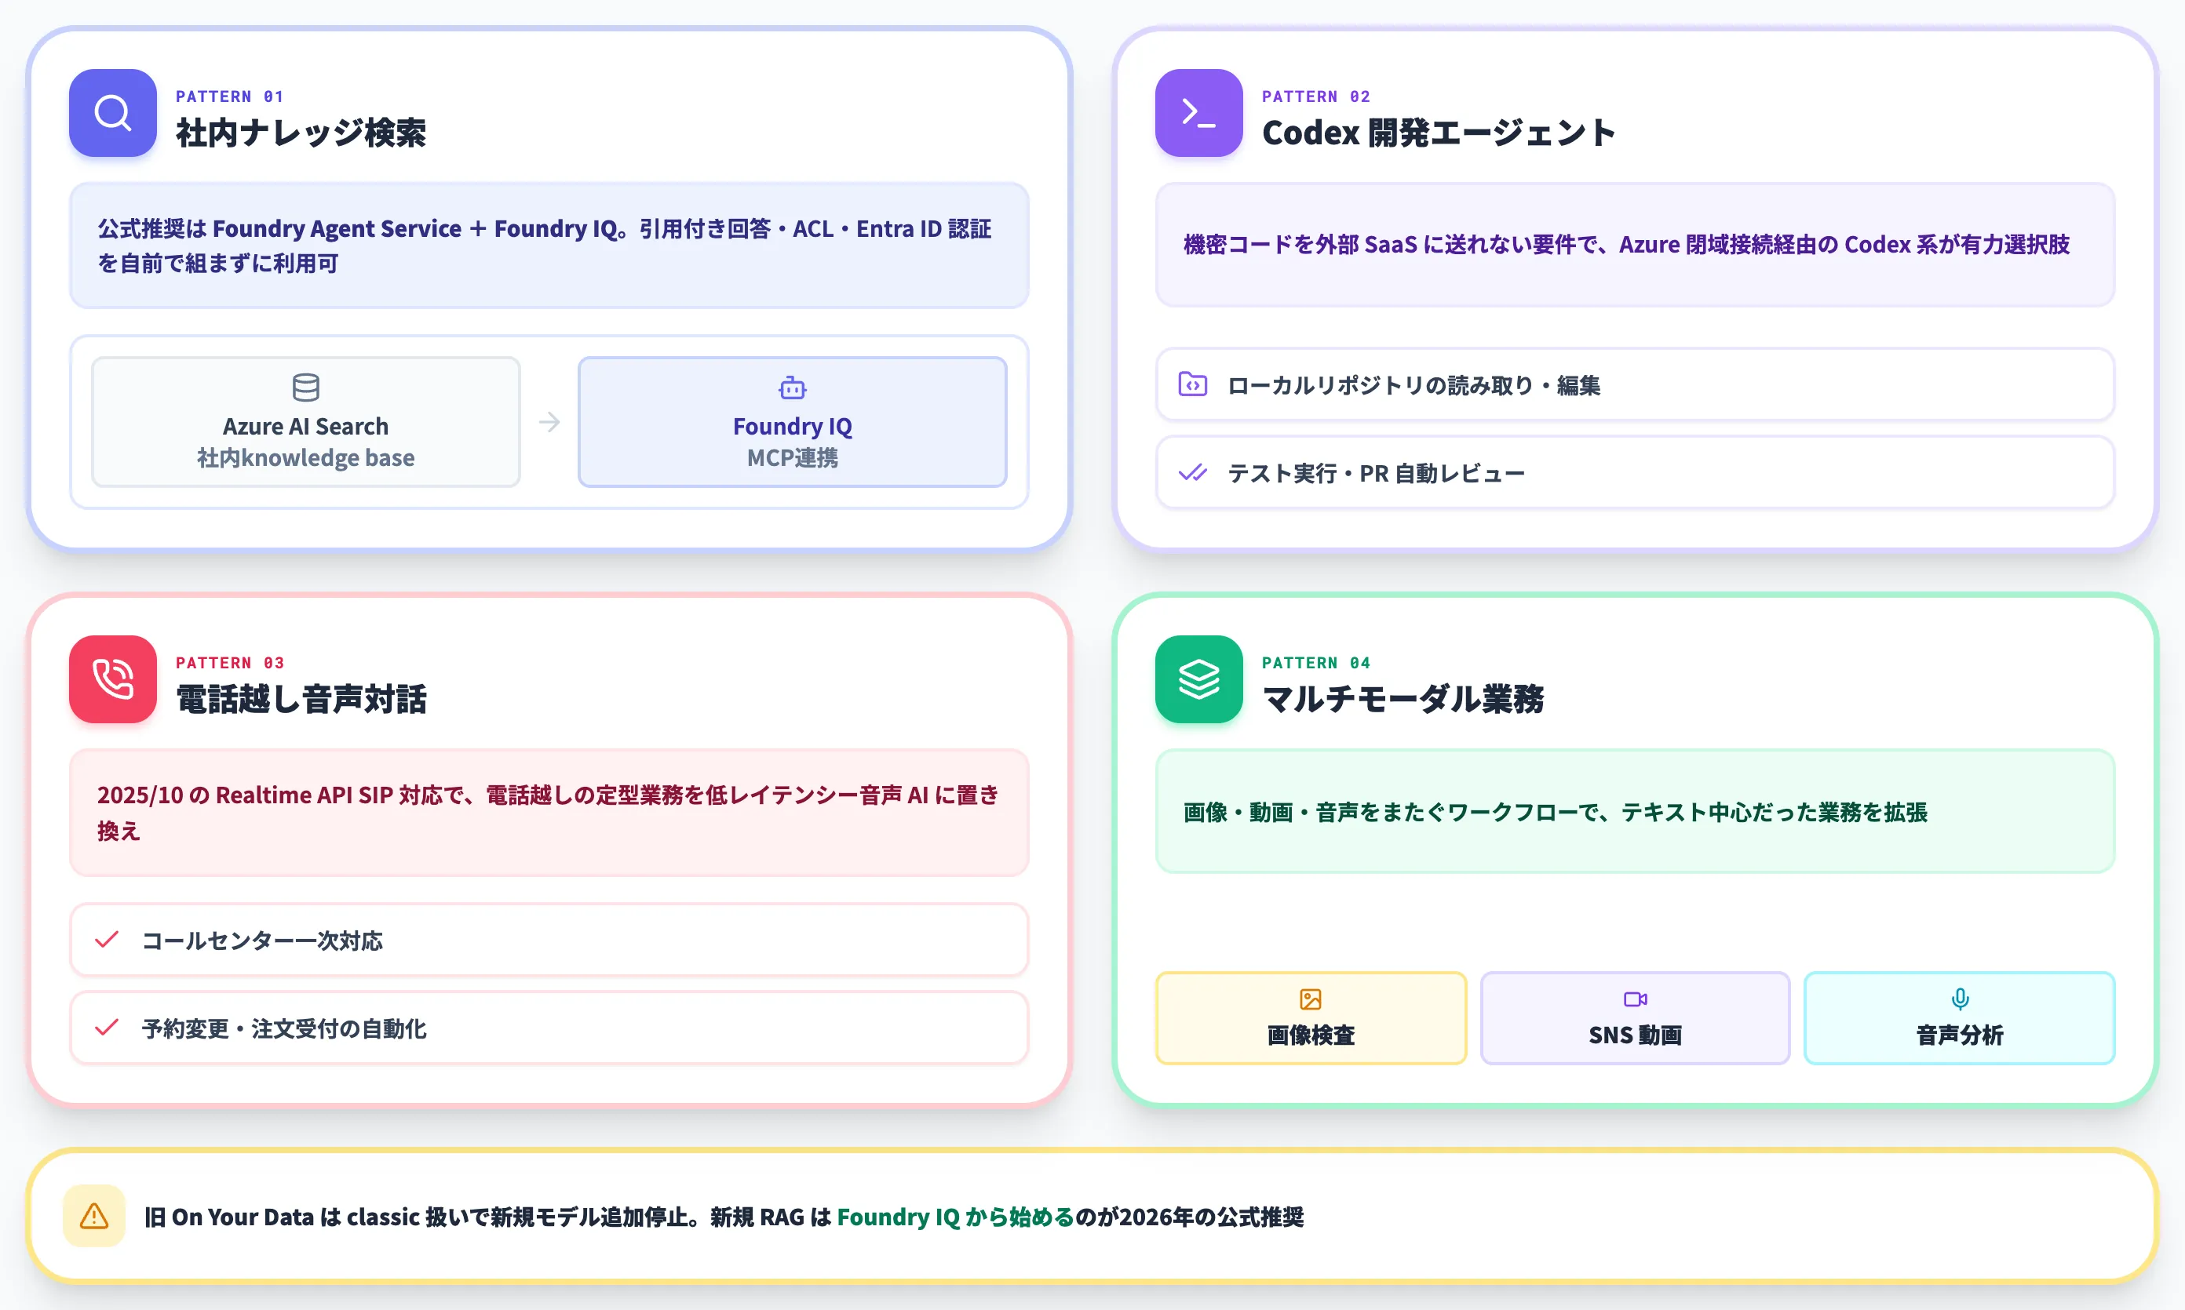Click the pink Realtime API SIP description box
The width and height of the screenshot is (2185, 1310).
[x=549, y=812]
